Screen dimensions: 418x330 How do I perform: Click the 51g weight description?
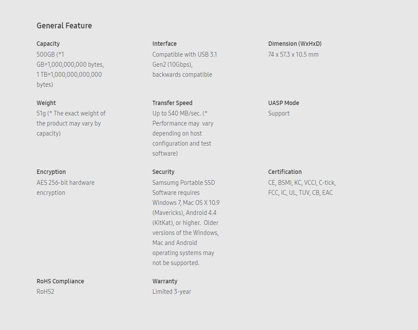[x=71, y=123]
